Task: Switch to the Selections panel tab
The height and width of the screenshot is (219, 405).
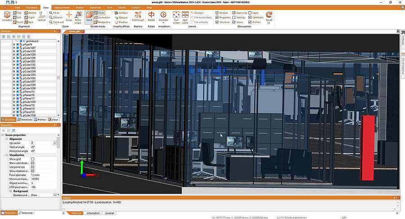Action: click(x=25, y=120)
